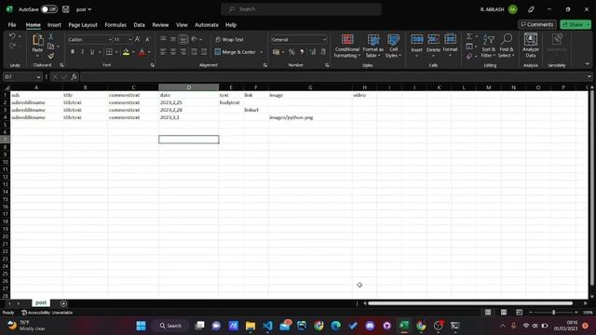
Task: Switch to the Automate tab
Action: [x=207, y=25]
